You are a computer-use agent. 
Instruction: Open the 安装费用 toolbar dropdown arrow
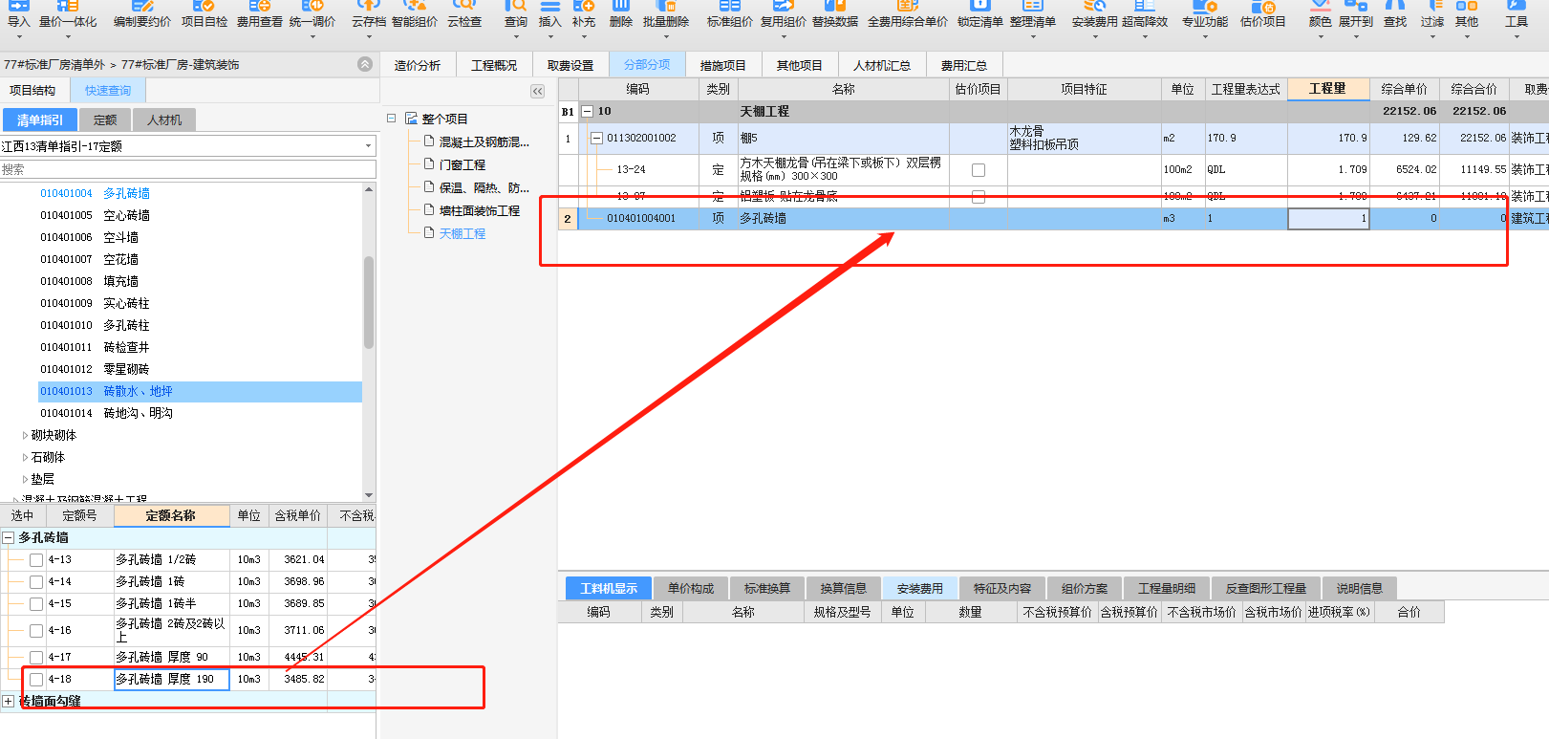[1094, 37]
